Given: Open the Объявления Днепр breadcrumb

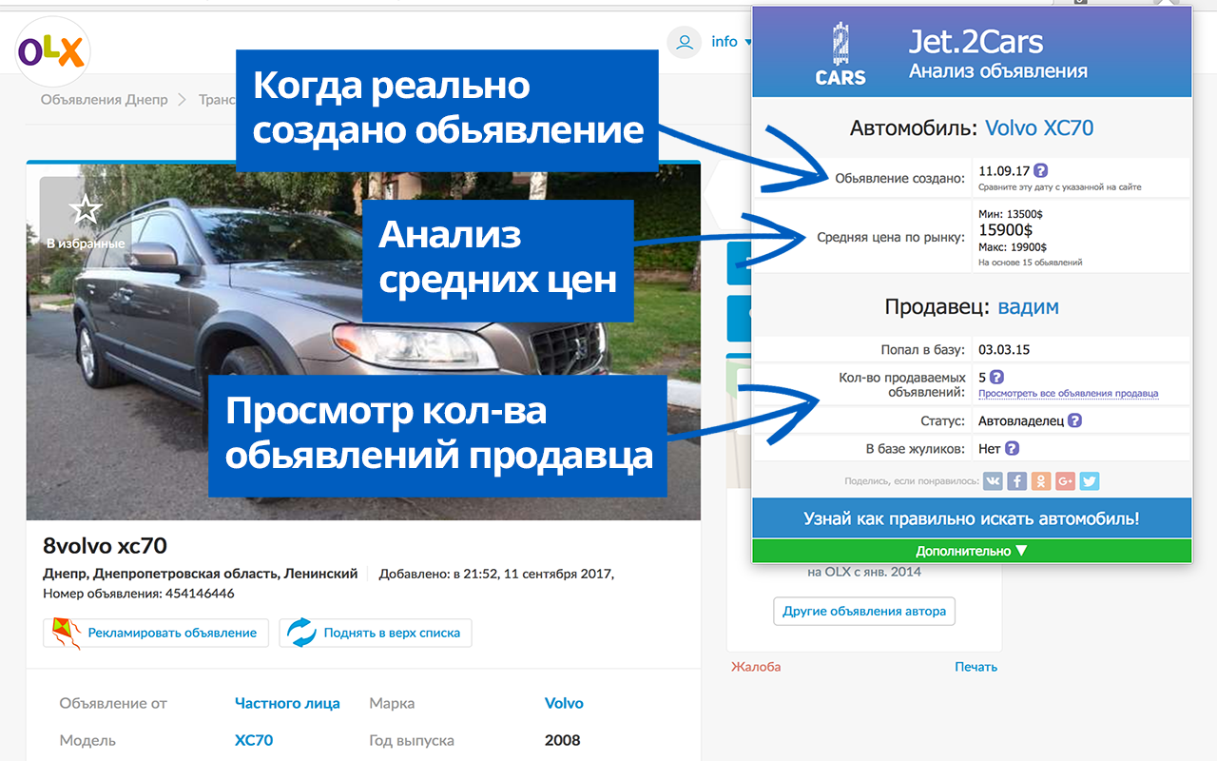Looking at the screenshot, I should 104,99.
